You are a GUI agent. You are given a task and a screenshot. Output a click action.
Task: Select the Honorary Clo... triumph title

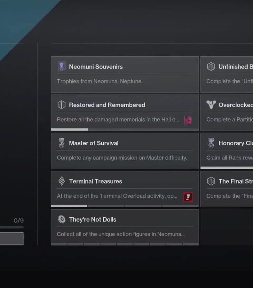[236, 143]
